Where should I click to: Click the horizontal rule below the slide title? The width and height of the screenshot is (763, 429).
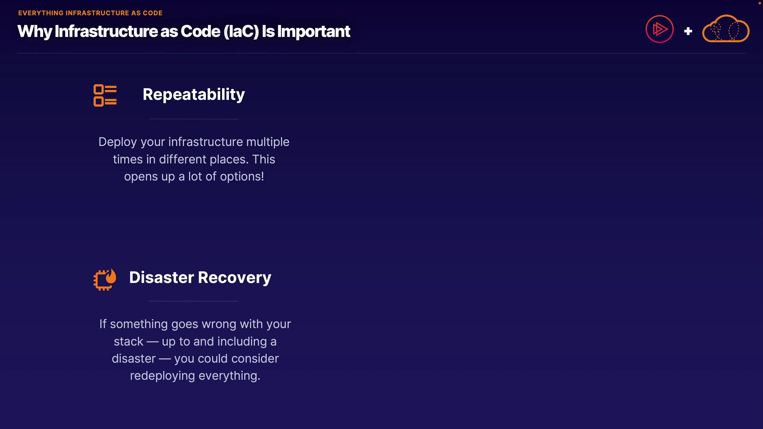pyautogui.click(x=381, y=53)
